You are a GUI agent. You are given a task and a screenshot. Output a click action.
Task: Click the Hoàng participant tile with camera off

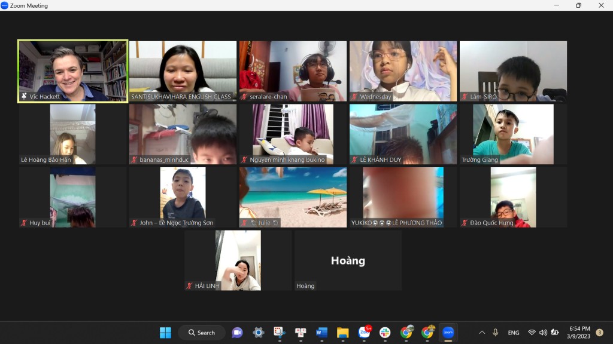click(x=348, y=260)
